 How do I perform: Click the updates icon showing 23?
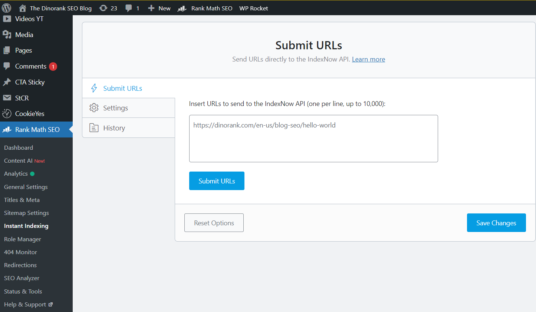[103, 8]
